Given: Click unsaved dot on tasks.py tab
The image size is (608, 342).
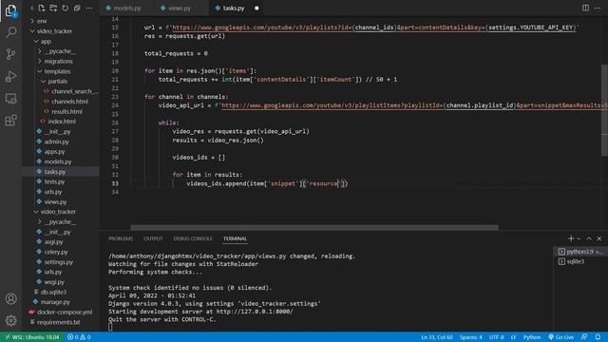Looking at the screenshot, I should (256, 8).
